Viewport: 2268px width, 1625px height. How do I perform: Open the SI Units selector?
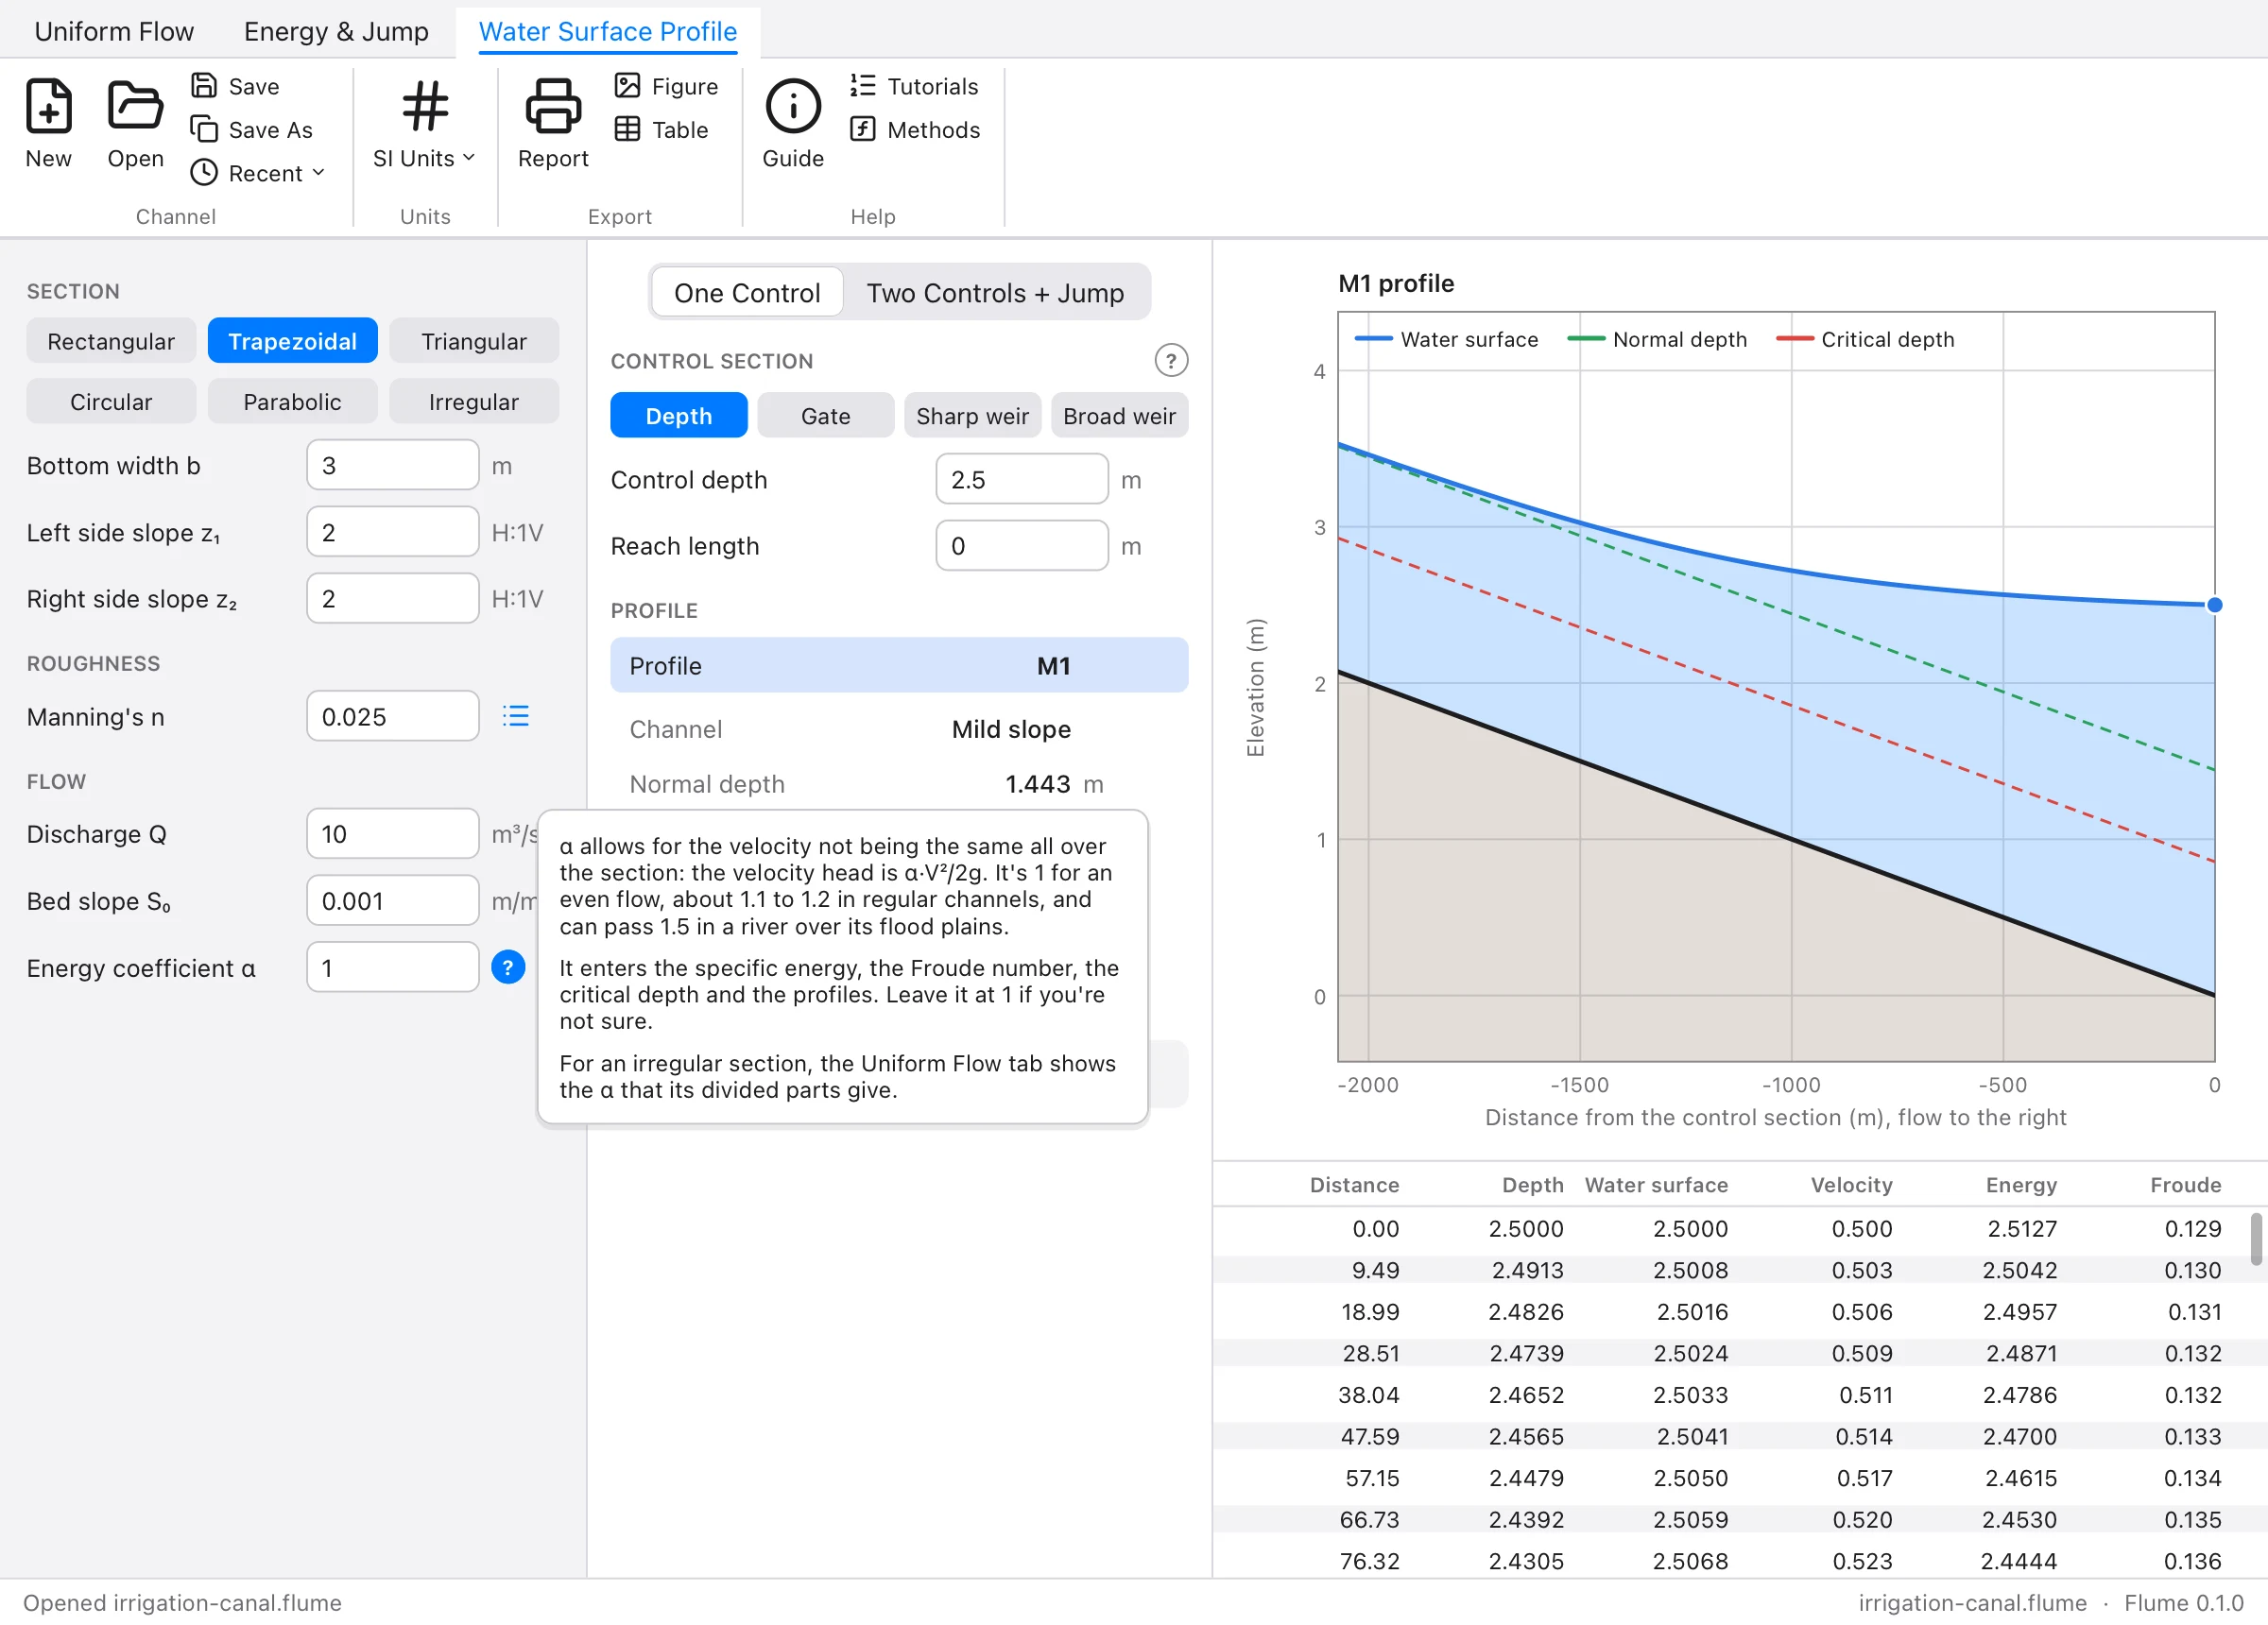point(424,124)
